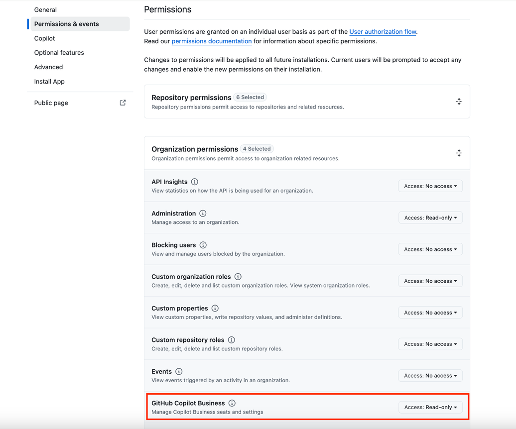Click the info icon next to Custom properties

[215, 308]
